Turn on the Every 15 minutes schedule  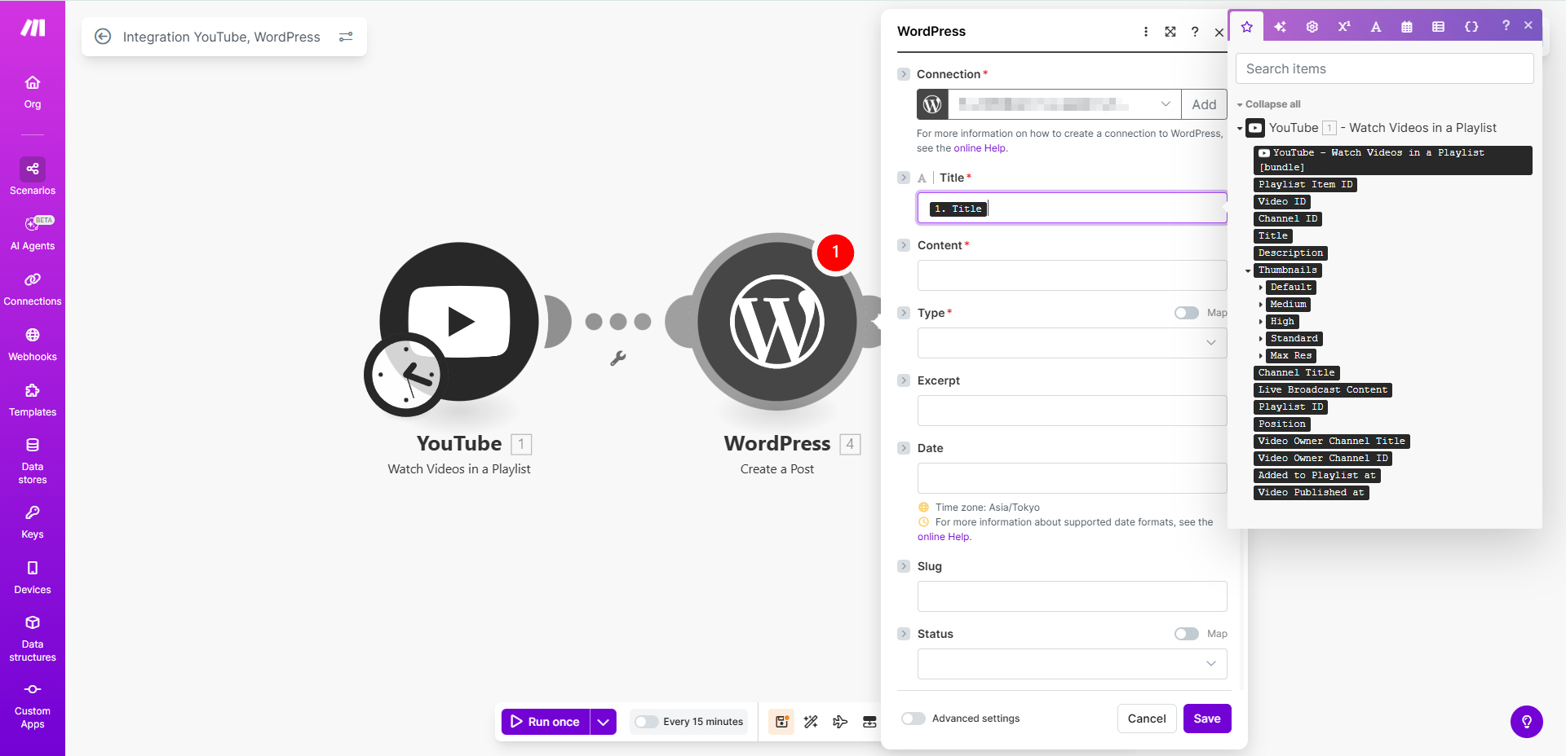(646, 722)
